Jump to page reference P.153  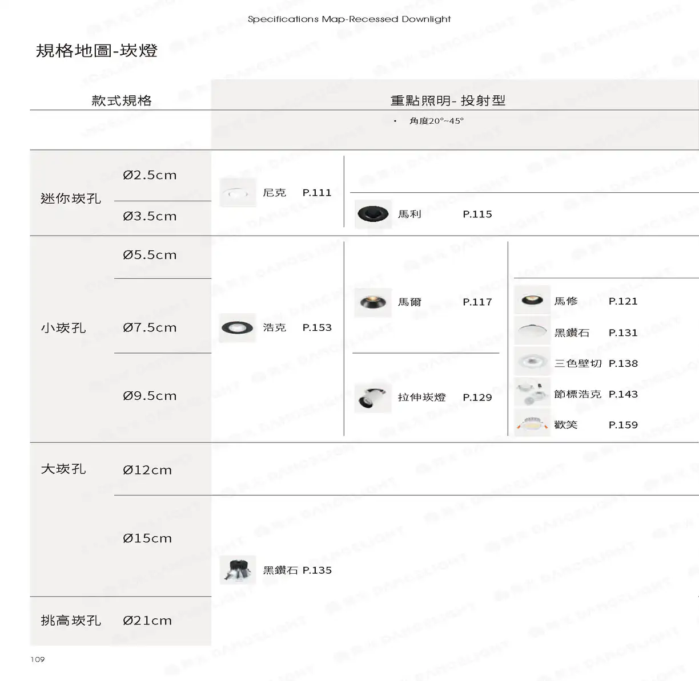point(317,327)
